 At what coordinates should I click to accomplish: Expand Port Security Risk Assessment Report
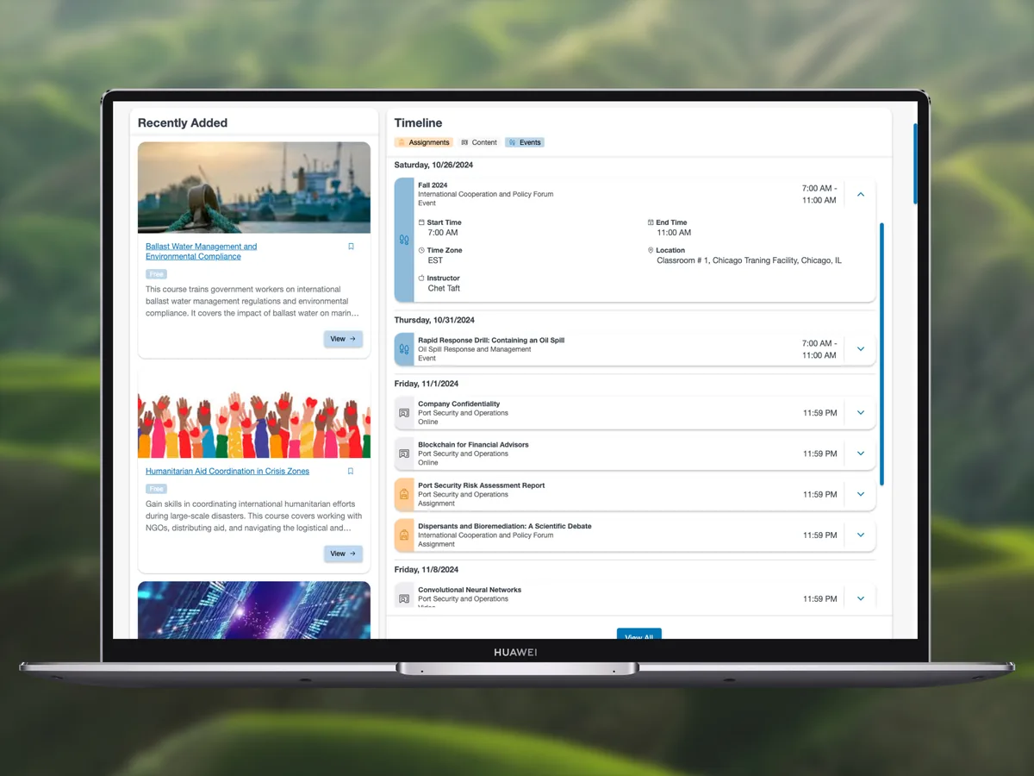click(x=860, y=494)
